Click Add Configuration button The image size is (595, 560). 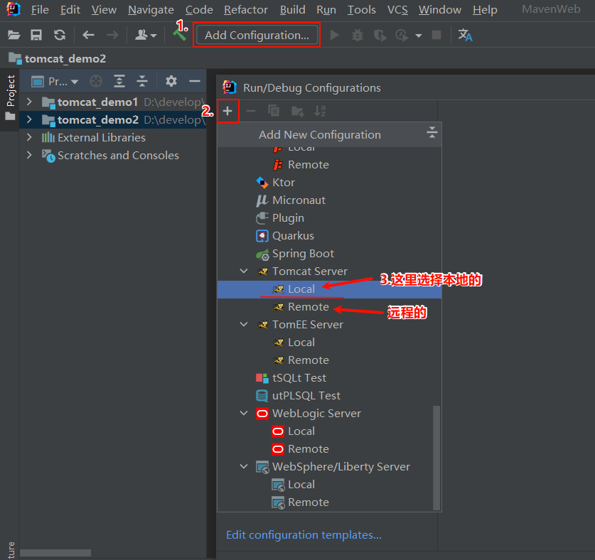pos(257,36)
